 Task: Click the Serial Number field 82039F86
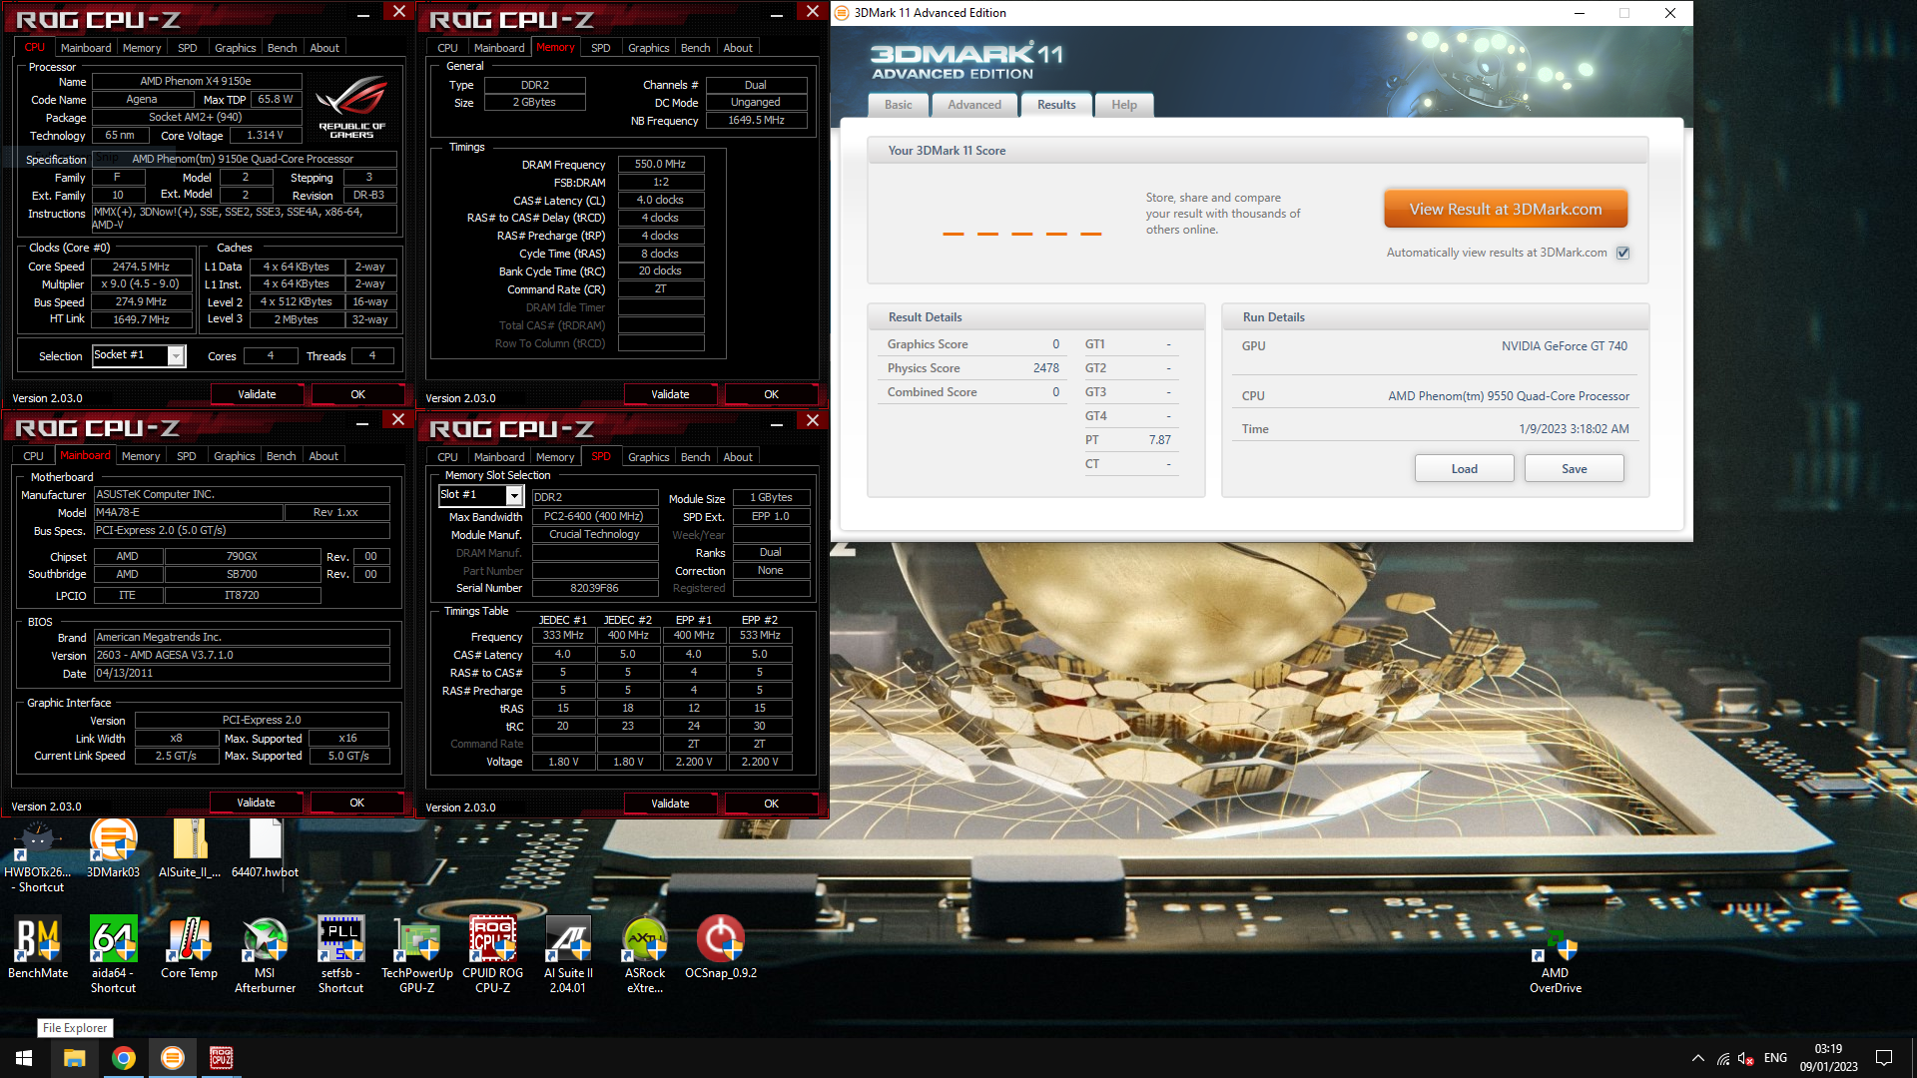click(594, 589)
